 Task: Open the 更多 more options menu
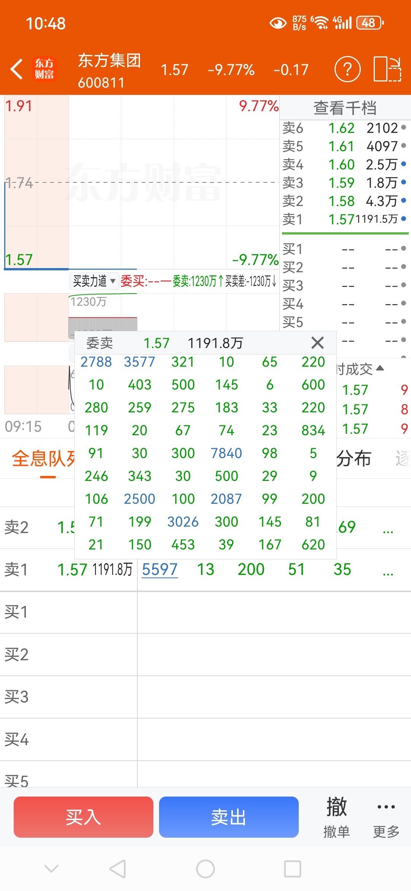click(386, 817)
